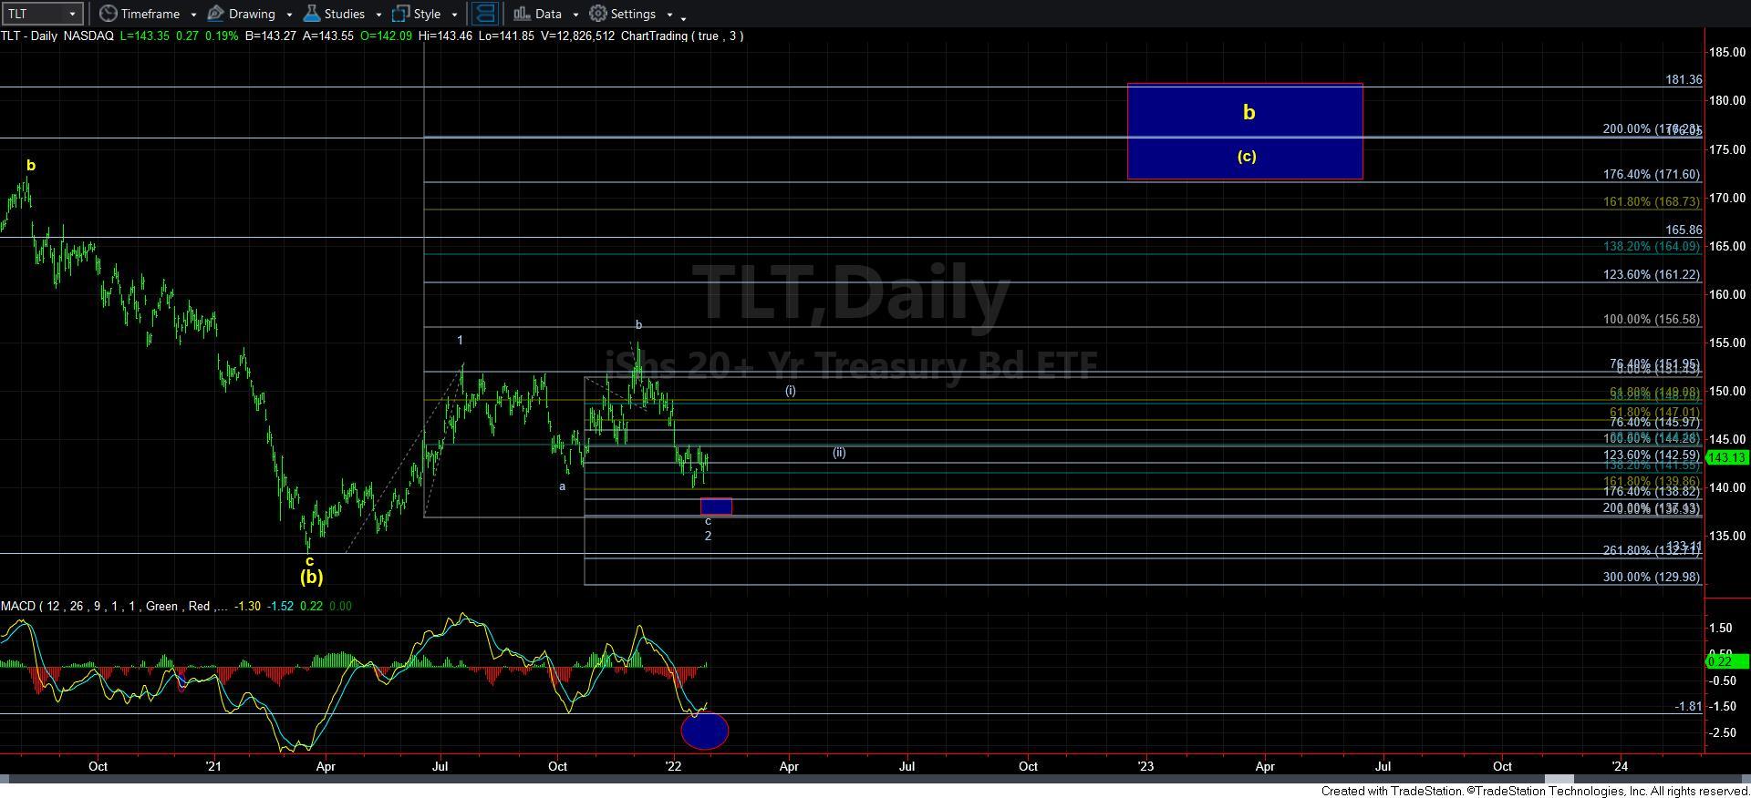The image size is (1751, 798).
Task: Select the yellow (c) label in blue box
Action: click(x=1247, y=156)
